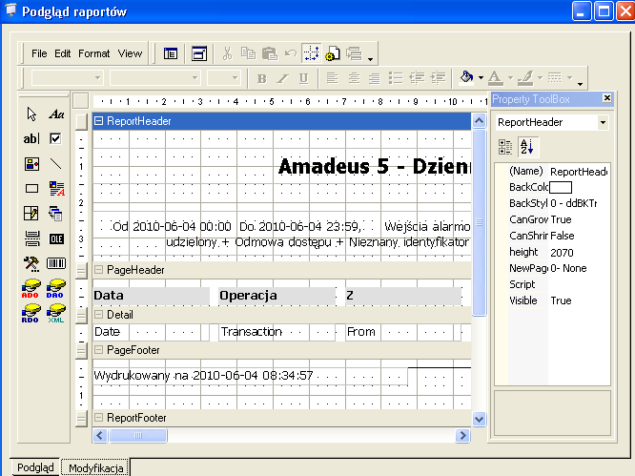Open the font size combo box
The width and height of the screenshot is (635, 476).
(x=223, y=78)
